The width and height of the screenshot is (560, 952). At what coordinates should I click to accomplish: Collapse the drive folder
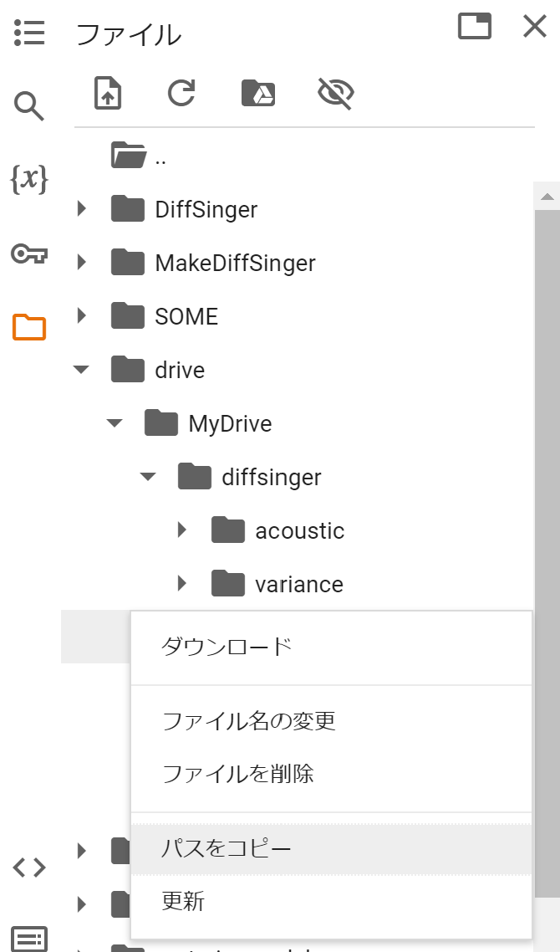coord(81,369)
